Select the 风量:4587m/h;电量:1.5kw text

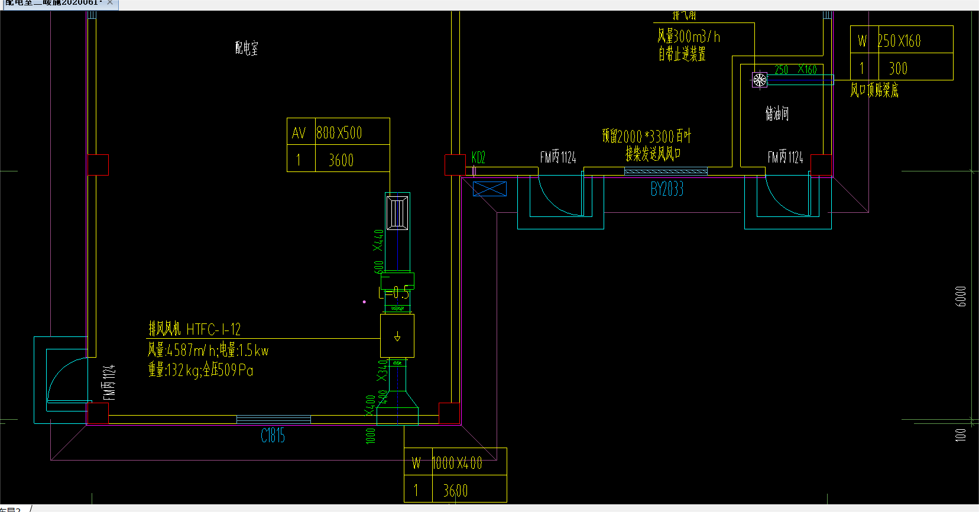click(x=208, y=350)
